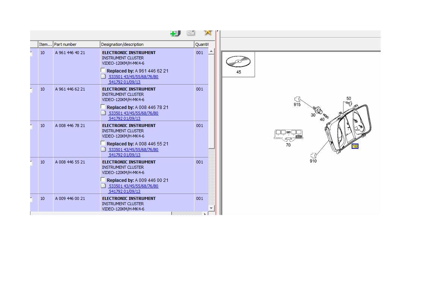
Task: Open 533501 link in A 008 446 55 21 row
Action: pos(134,186)
